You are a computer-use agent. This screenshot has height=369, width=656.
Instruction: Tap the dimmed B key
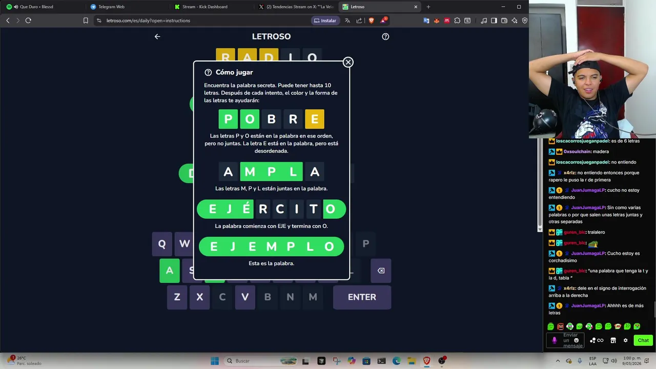[268, 297]
